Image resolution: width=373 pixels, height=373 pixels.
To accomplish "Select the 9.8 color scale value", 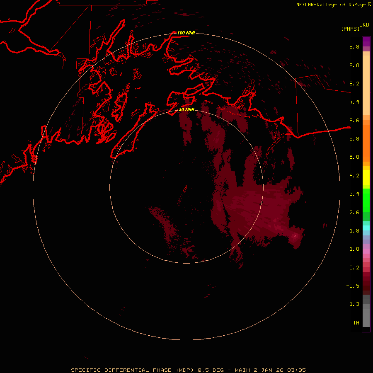I will pyautogui.click(x=354, y=46).
